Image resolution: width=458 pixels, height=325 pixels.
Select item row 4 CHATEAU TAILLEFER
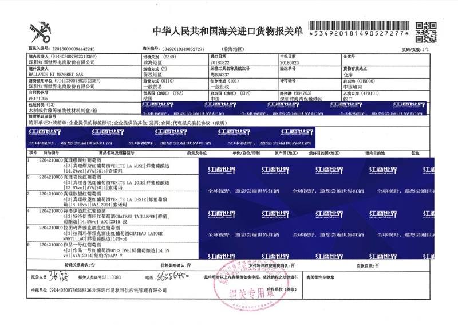point(109,216)
